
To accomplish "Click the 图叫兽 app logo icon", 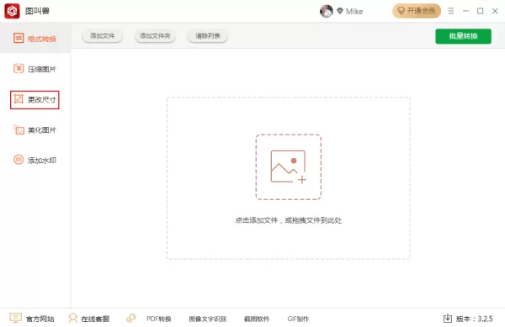I will [x=12, y=11].
